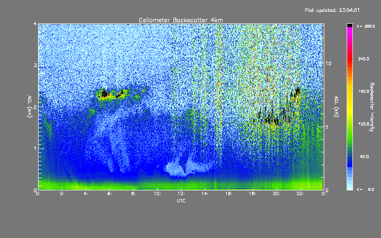
Task: Click the '180.0' colorbar value
Action: 364,91
